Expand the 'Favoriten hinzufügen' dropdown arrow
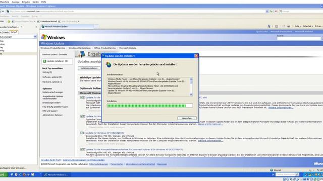Screen dimensions: 323x181 click(x=21, y=27)
